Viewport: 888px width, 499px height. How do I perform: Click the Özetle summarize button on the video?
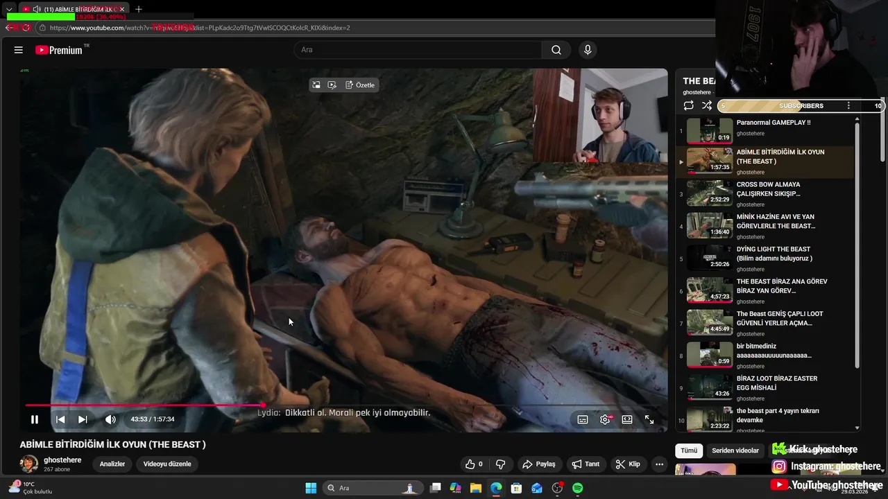click(360, 85)
